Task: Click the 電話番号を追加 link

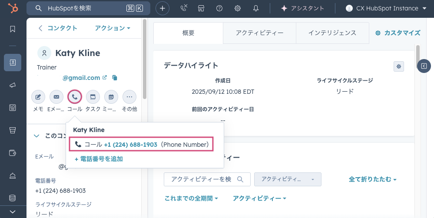Action: (99, 159)
